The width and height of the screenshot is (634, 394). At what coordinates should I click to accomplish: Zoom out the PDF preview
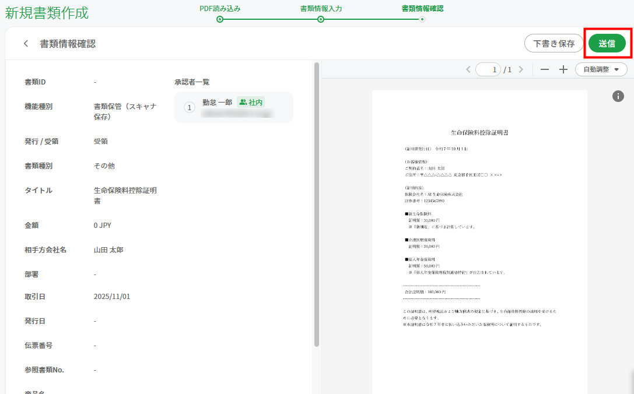point(545,69)
